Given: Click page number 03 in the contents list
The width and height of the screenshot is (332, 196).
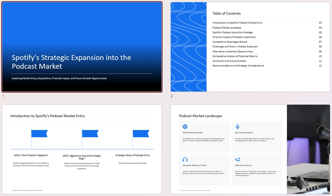Looking at the screenshot, I should 320,23.
